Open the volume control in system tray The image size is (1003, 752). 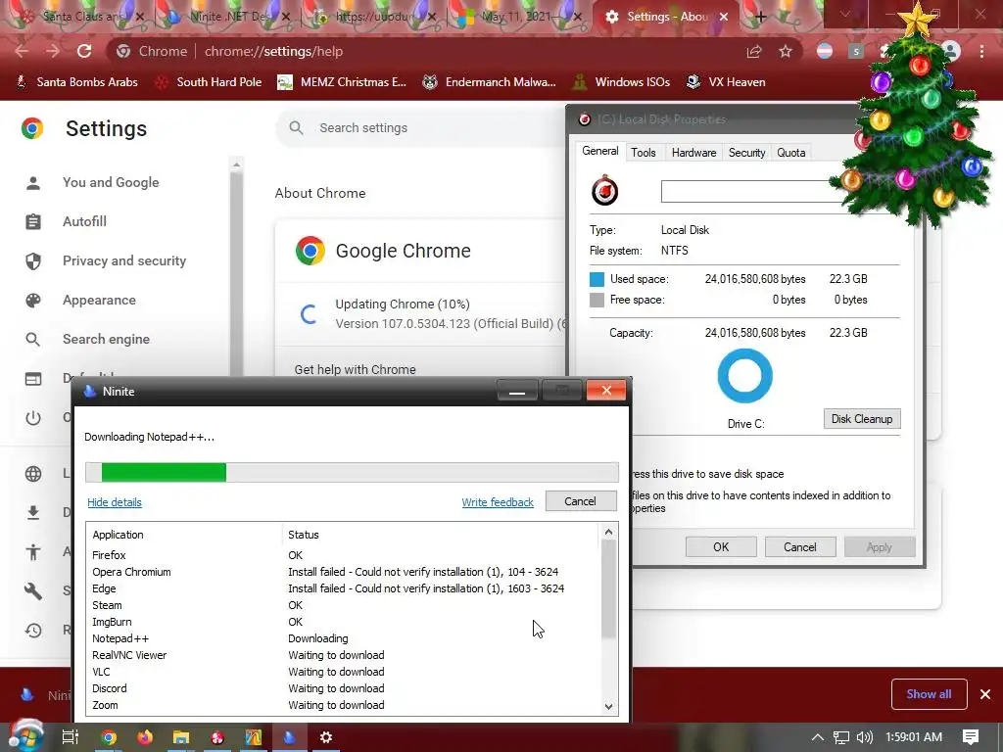(x=864, y=737)
